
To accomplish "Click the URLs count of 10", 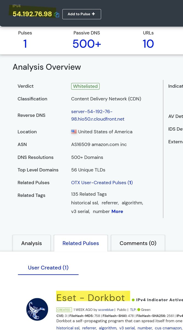I will coord(148,44).
